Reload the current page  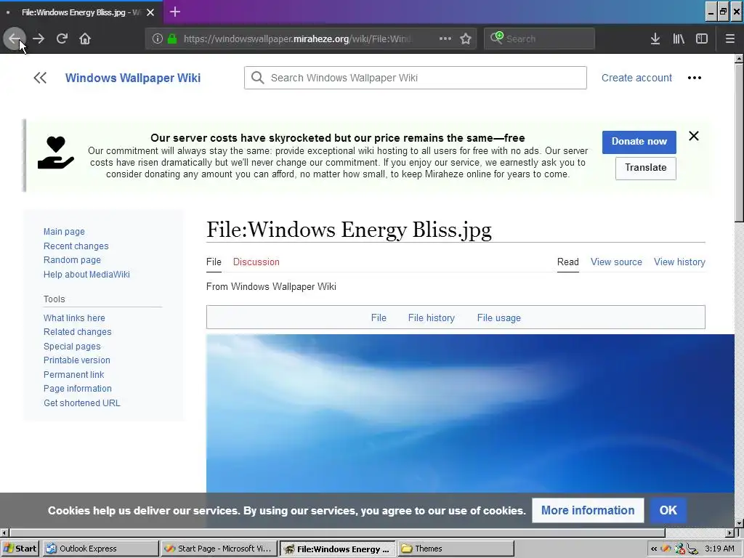62,39
